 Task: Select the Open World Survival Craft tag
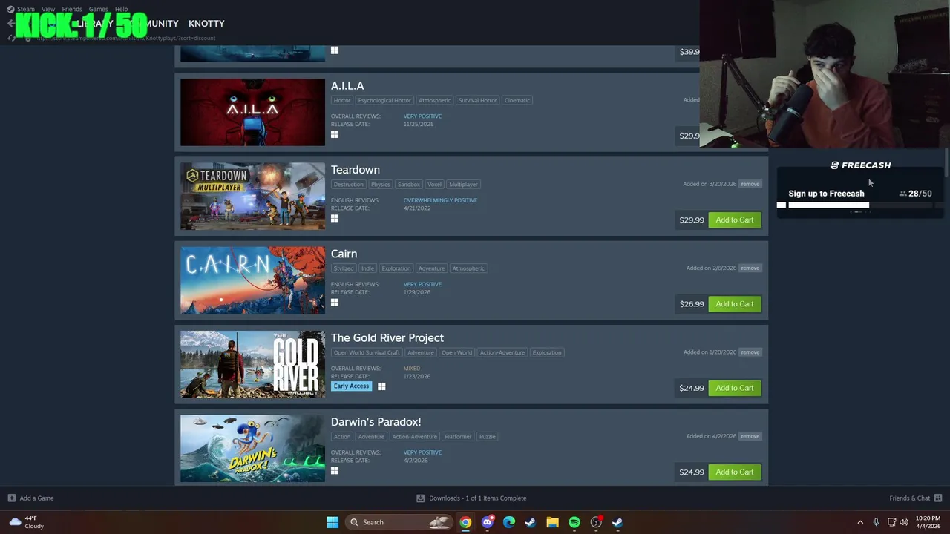(x=367, y=352)
